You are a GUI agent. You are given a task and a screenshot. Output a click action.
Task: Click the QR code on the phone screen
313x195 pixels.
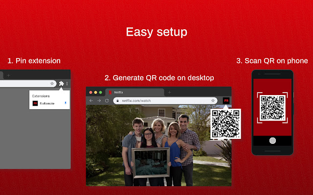coord(272,108)
